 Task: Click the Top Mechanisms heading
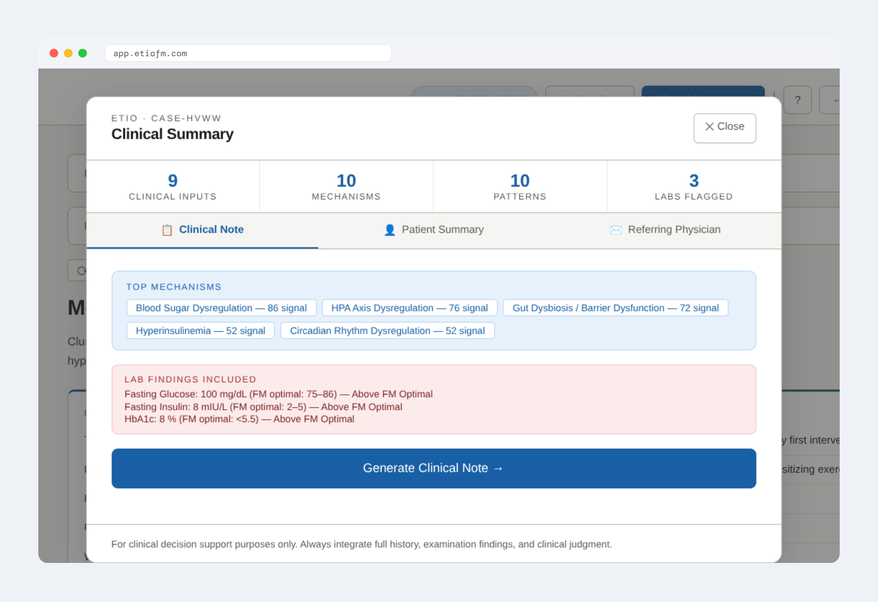(x=174, y=287)
